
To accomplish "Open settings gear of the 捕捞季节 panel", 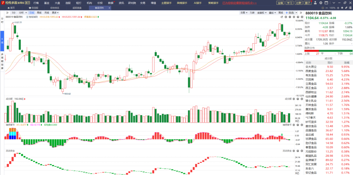I will [294, 125].
